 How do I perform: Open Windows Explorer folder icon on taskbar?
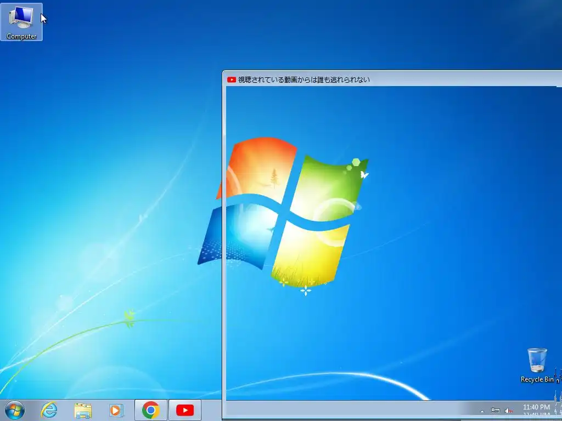[83, 411]
